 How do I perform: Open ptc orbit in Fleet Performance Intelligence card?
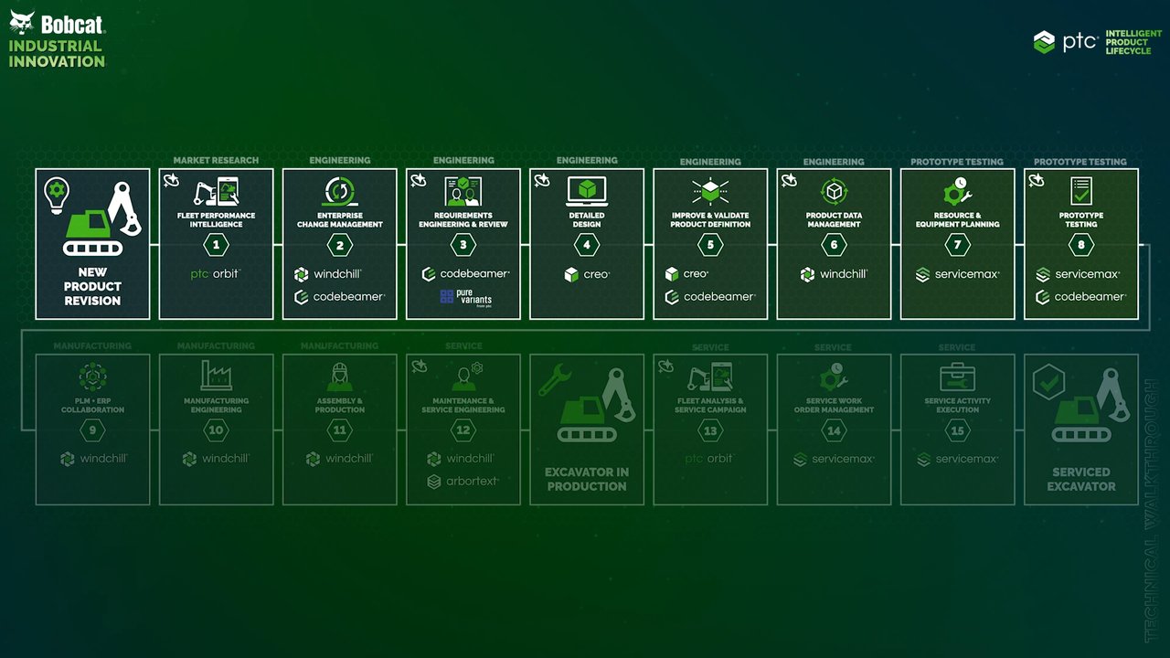click(216, 273)
